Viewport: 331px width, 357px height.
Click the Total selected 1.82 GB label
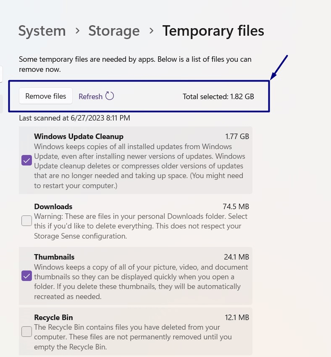[x=218, y=97]
